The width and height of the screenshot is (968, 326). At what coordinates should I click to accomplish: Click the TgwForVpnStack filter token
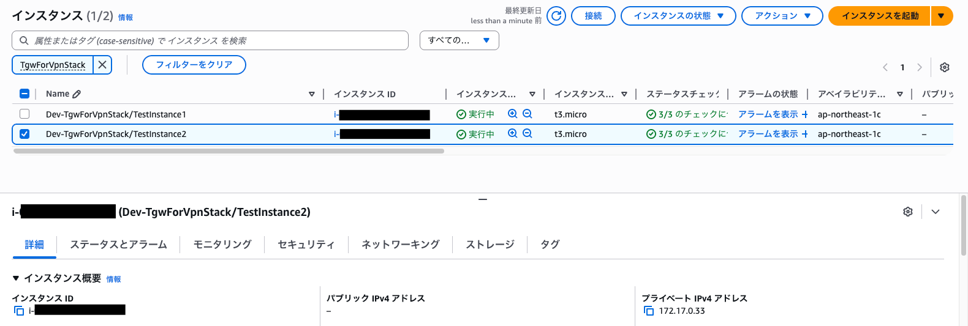[x=53, y=65]
